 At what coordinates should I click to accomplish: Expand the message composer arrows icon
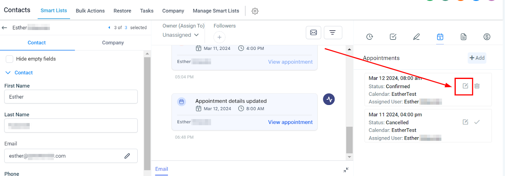click(x=346, y=170)
